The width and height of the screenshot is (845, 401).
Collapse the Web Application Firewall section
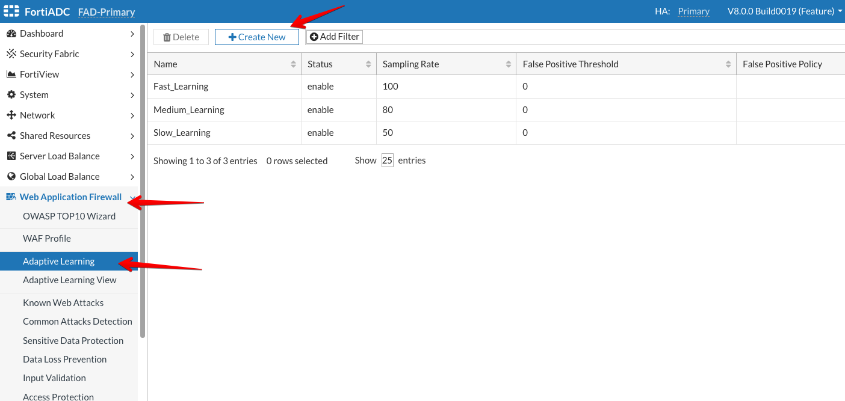(x=132, y=197)
